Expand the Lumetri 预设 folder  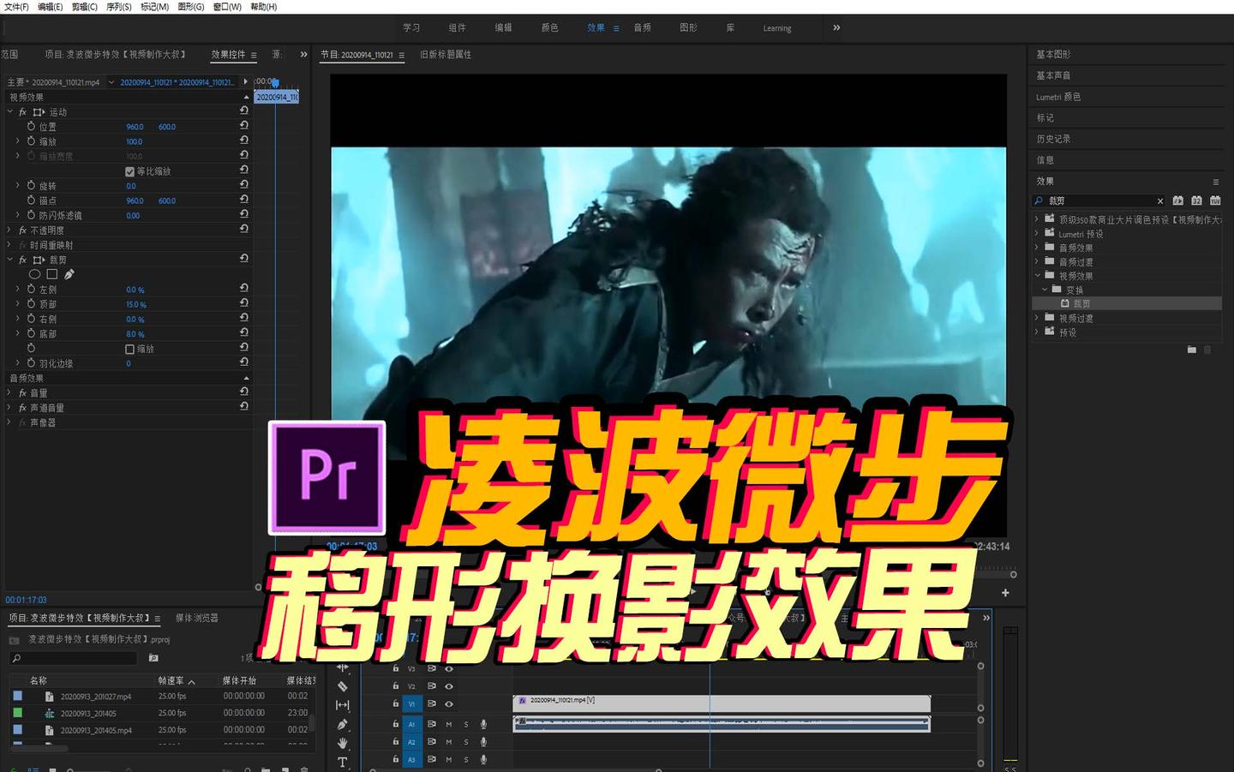click(1037, 233)
